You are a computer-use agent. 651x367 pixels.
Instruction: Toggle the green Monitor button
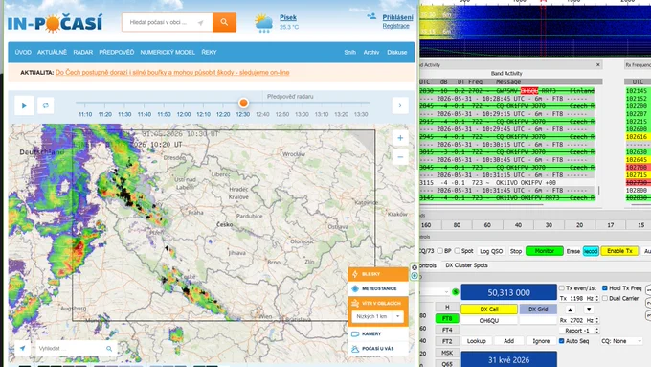tap(545, 251)
